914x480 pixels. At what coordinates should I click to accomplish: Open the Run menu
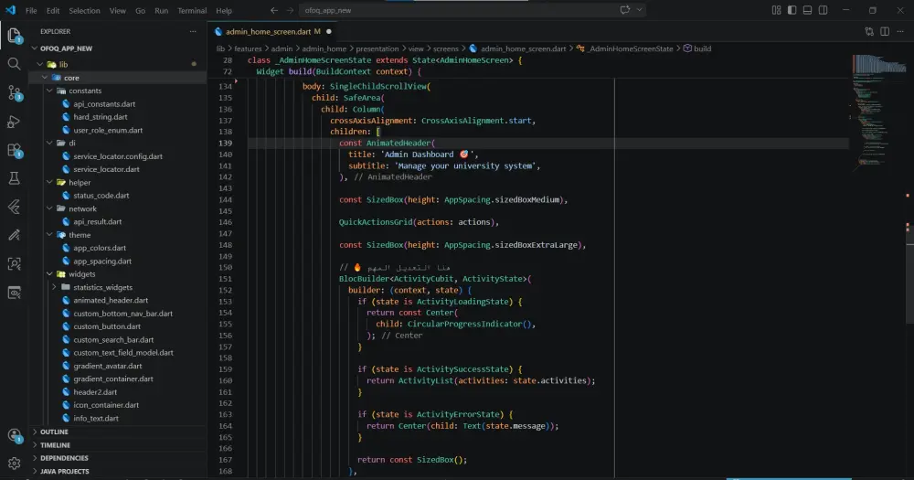click(162, 10)
